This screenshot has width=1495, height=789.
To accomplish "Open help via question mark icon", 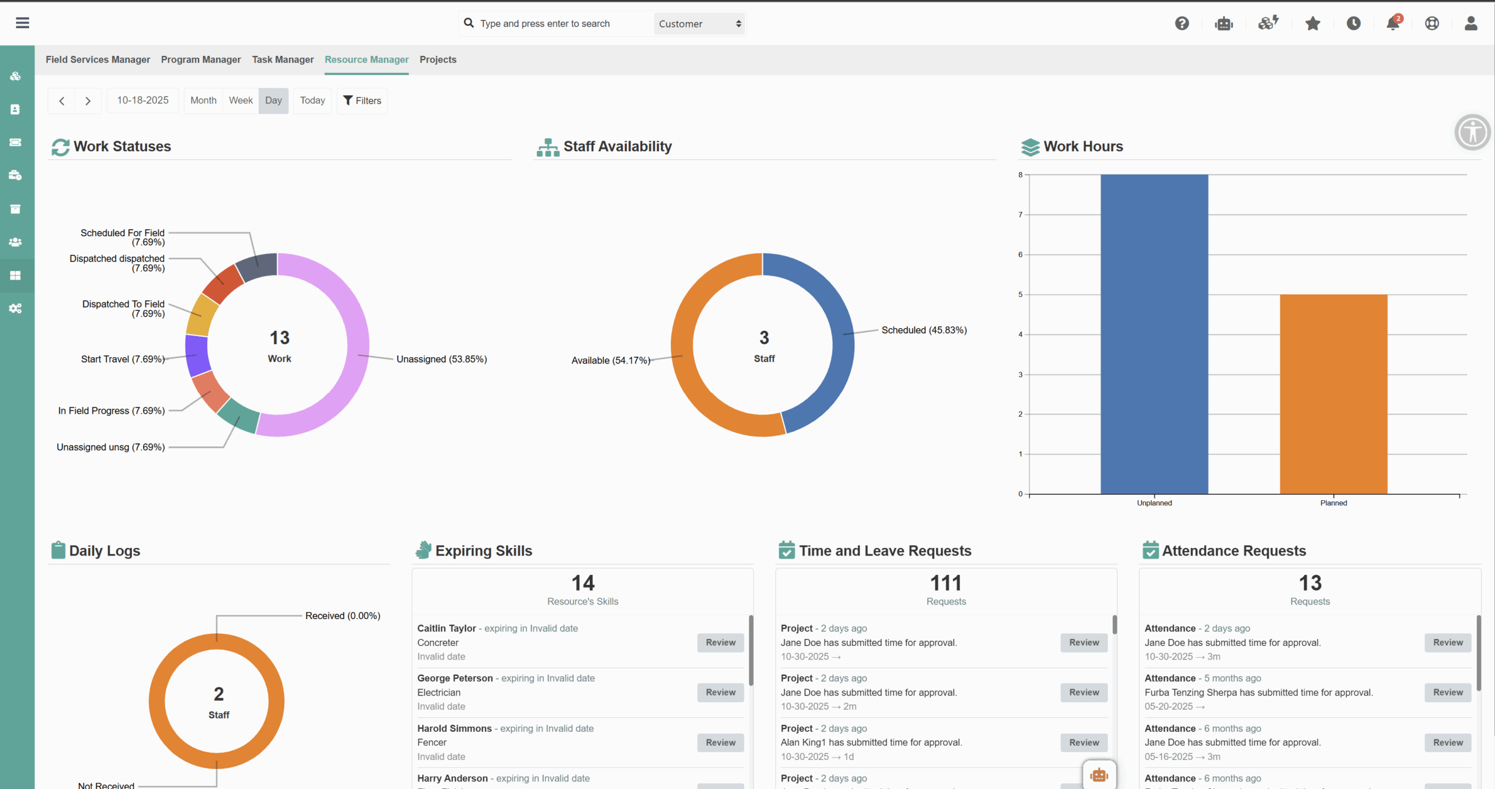I will (x=1182, y=23).
